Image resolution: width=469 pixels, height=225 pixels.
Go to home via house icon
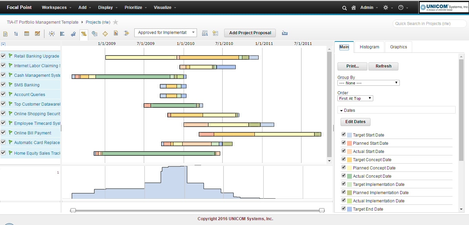pyautogui.click(x=354, y=8)
